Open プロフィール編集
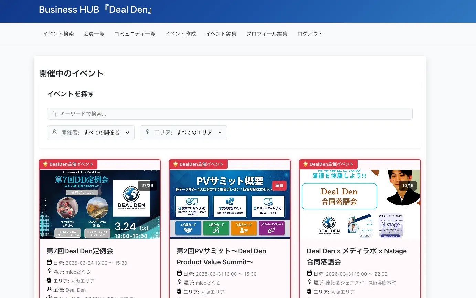This screenshot has width=476, height=298. tap(267, 34)
